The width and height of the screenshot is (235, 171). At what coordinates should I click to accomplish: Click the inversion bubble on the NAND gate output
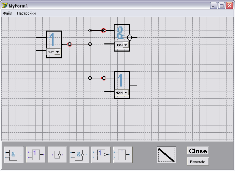click(130, 38)
